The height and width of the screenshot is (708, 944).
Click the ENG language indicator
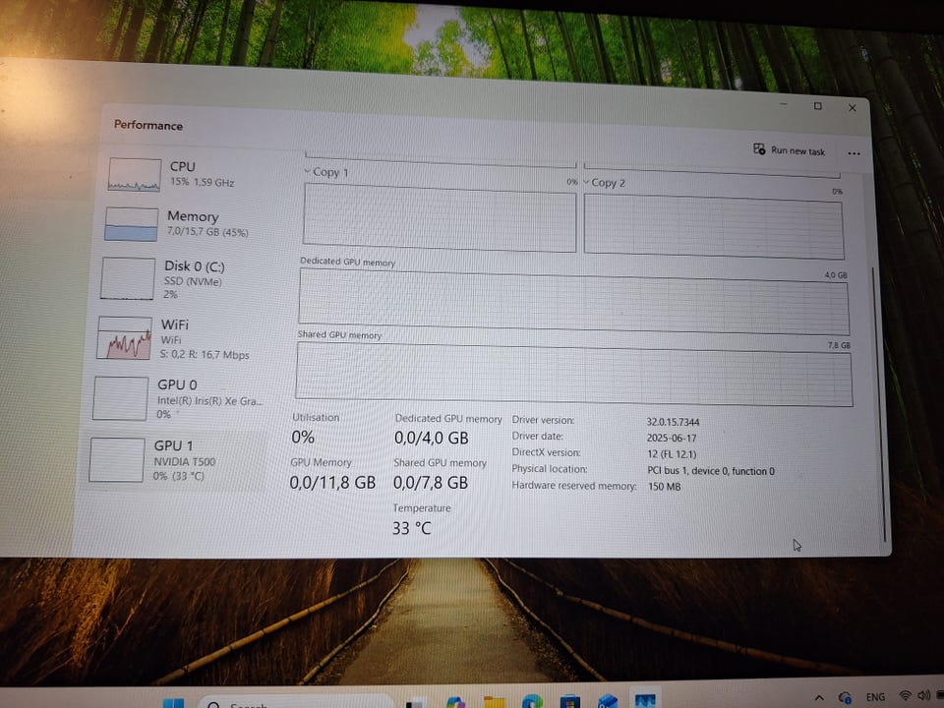pyautogui.click(x=874, y=697)
